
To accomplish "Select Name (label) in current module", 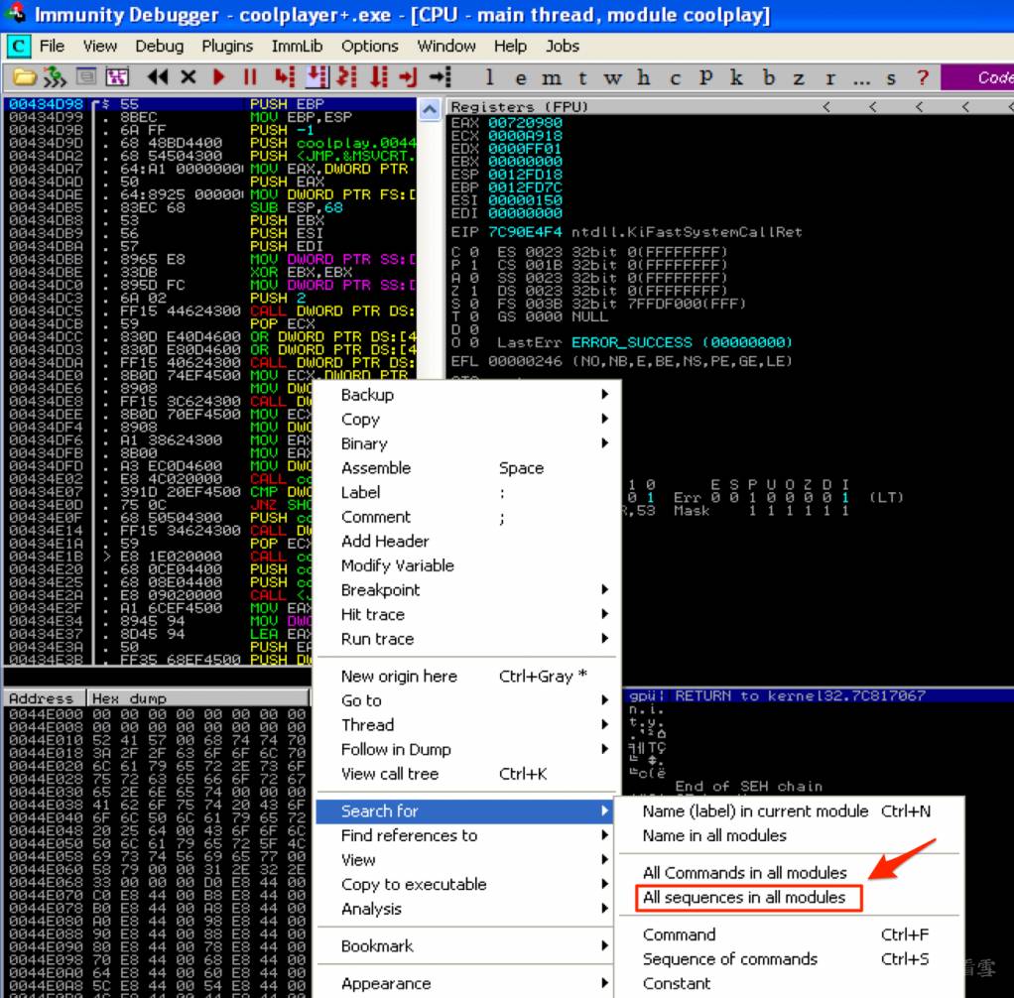I will tap(789, 811).
